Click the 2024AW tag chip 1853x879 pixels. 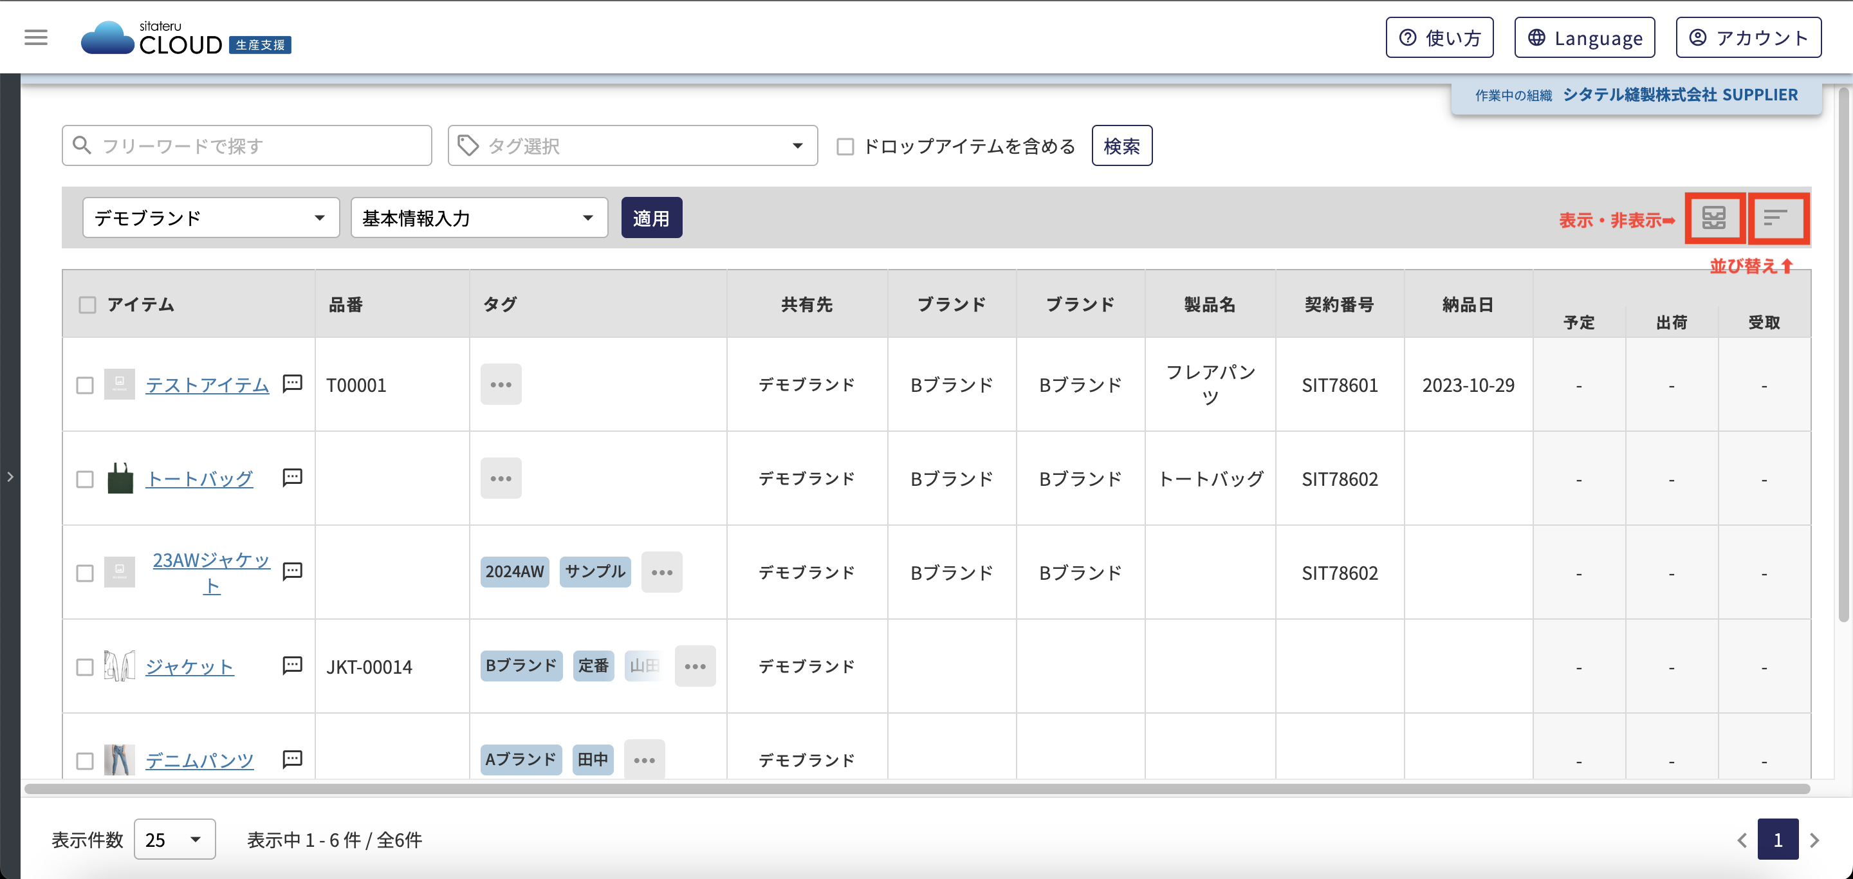(514, 572)
